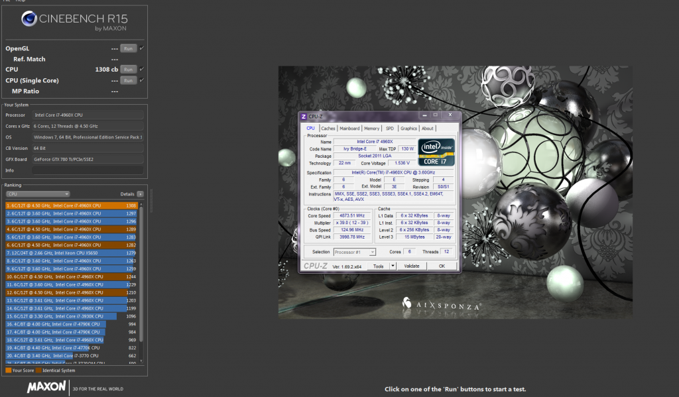Open the Processor #1 selection dropdown
Screen dimensions: 679x397
(355, 252)
